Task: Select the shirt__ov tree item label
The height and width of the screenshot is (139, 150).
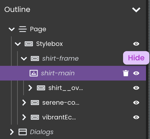Action: point(66,88)
